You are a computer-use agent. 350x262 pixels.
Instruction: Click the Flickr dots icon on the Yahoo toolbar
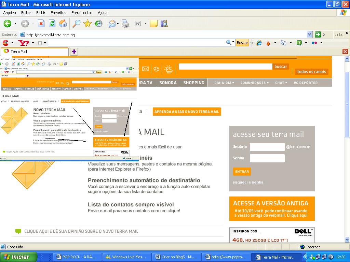[314, 43]
